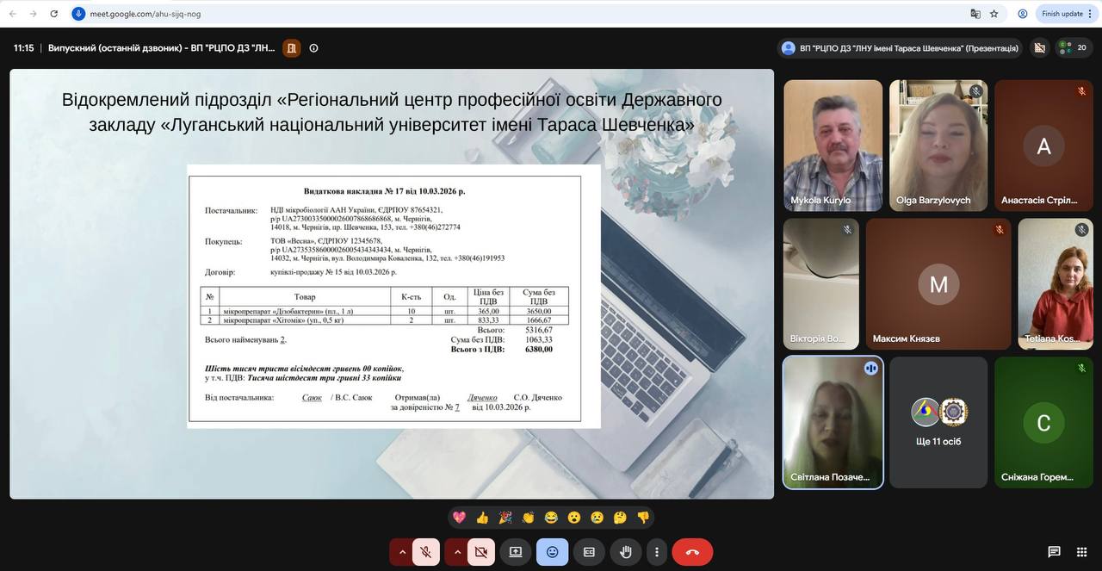
Task: Click the shared invoice presentation area
Action: pos(392,283)
